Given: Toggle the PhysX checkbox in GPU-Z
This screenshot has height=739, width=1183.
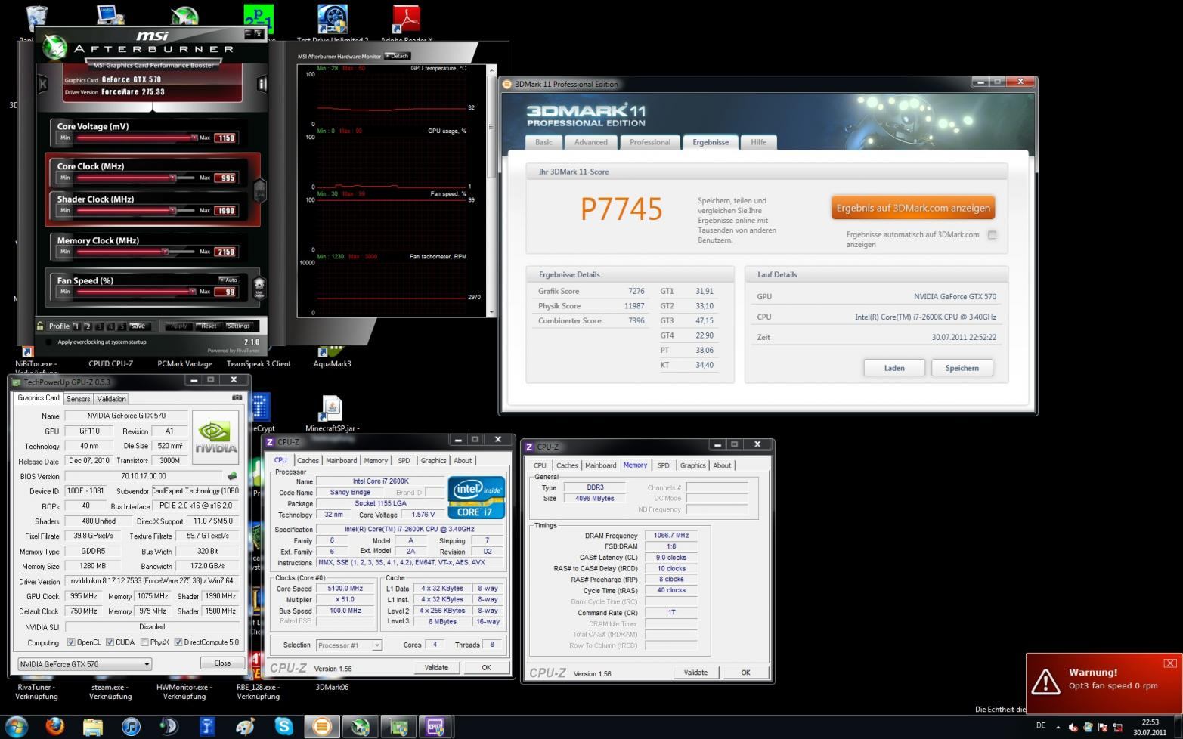Looking at the screenshot, I should tap(144, 642).
